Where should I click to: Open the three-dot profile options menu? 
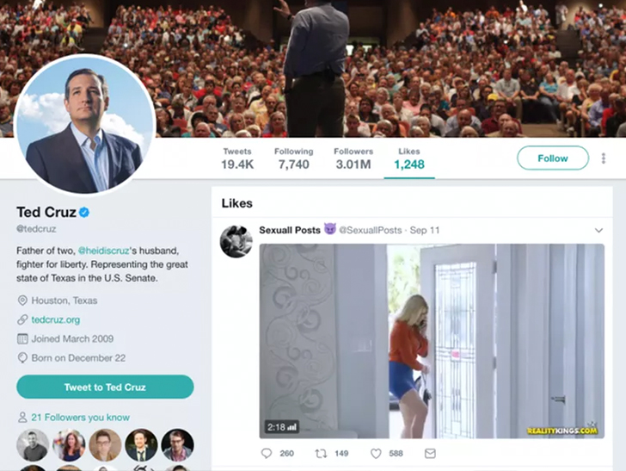(x=604, y=158)
